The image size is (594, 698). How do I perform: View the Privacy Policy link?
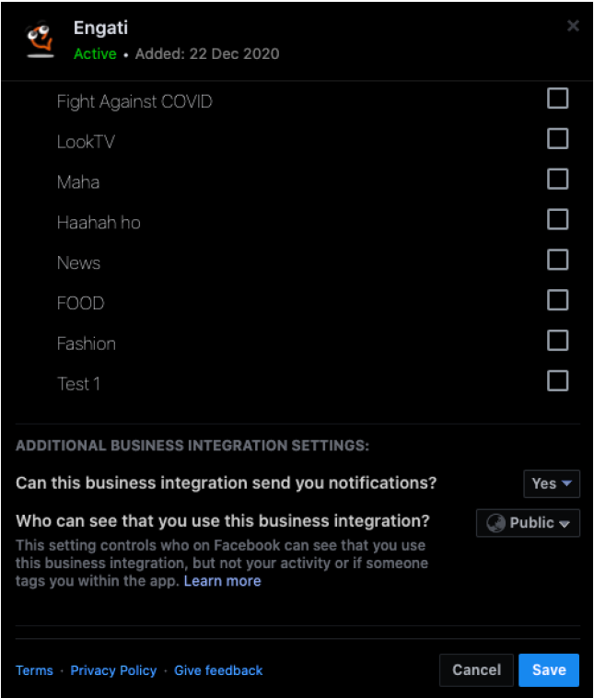[x=113, y=670]
